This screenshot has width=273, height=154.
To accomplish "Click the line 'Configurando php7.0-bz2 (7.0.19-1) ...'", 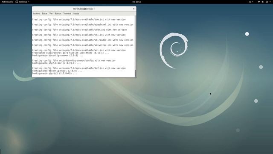I will (x=56, y=63).
